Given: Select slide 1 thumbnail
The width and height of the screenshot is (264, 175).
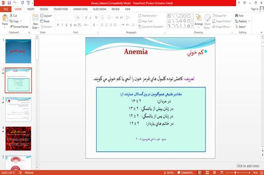Looking at the screenshot, I should pyautogui.click(x=18, y=51).
